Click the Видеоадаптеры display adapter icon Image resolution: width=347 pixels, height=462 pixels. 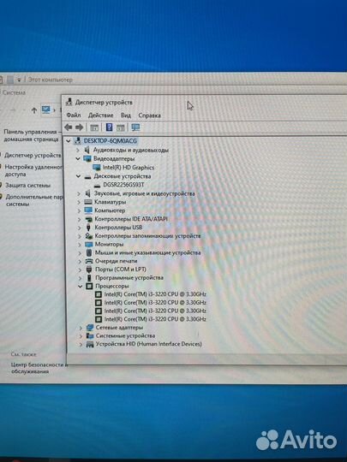click(87, 159)
